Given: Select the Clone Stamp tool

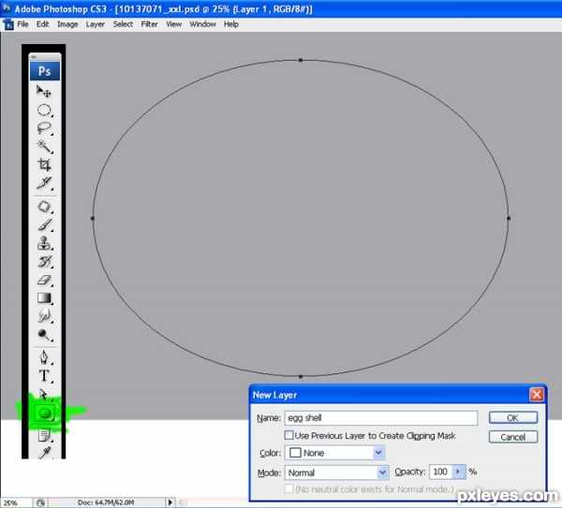Looking at the screenshot, I should pos(44,243).
